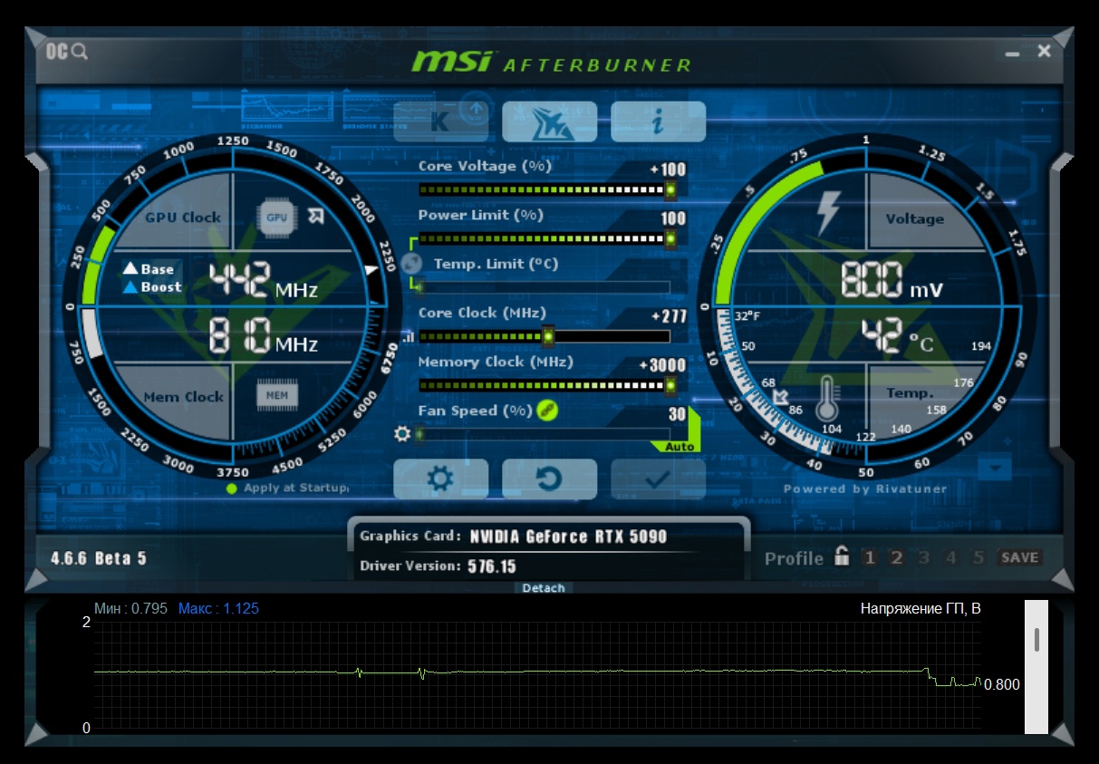Screen dimensions: 1099x764
Task: Click the driver version 576.15
Action: 492,566
